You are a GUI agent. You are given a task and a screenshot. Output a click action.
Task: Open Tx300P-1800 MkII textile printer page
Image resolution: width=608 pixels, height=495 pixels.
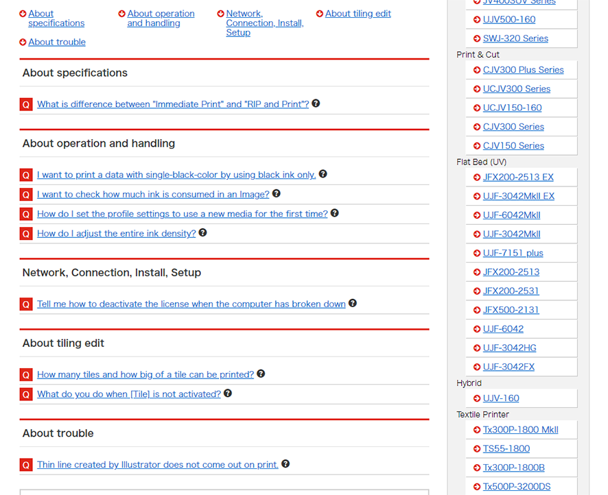(x=520, y=430)
